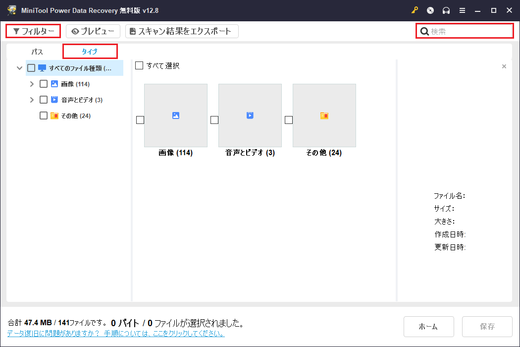The width and height of the screenshot is (520, 347).
Task: Click the blue monitor icon for すべてのファイル種類
Action: coord(42,68)
